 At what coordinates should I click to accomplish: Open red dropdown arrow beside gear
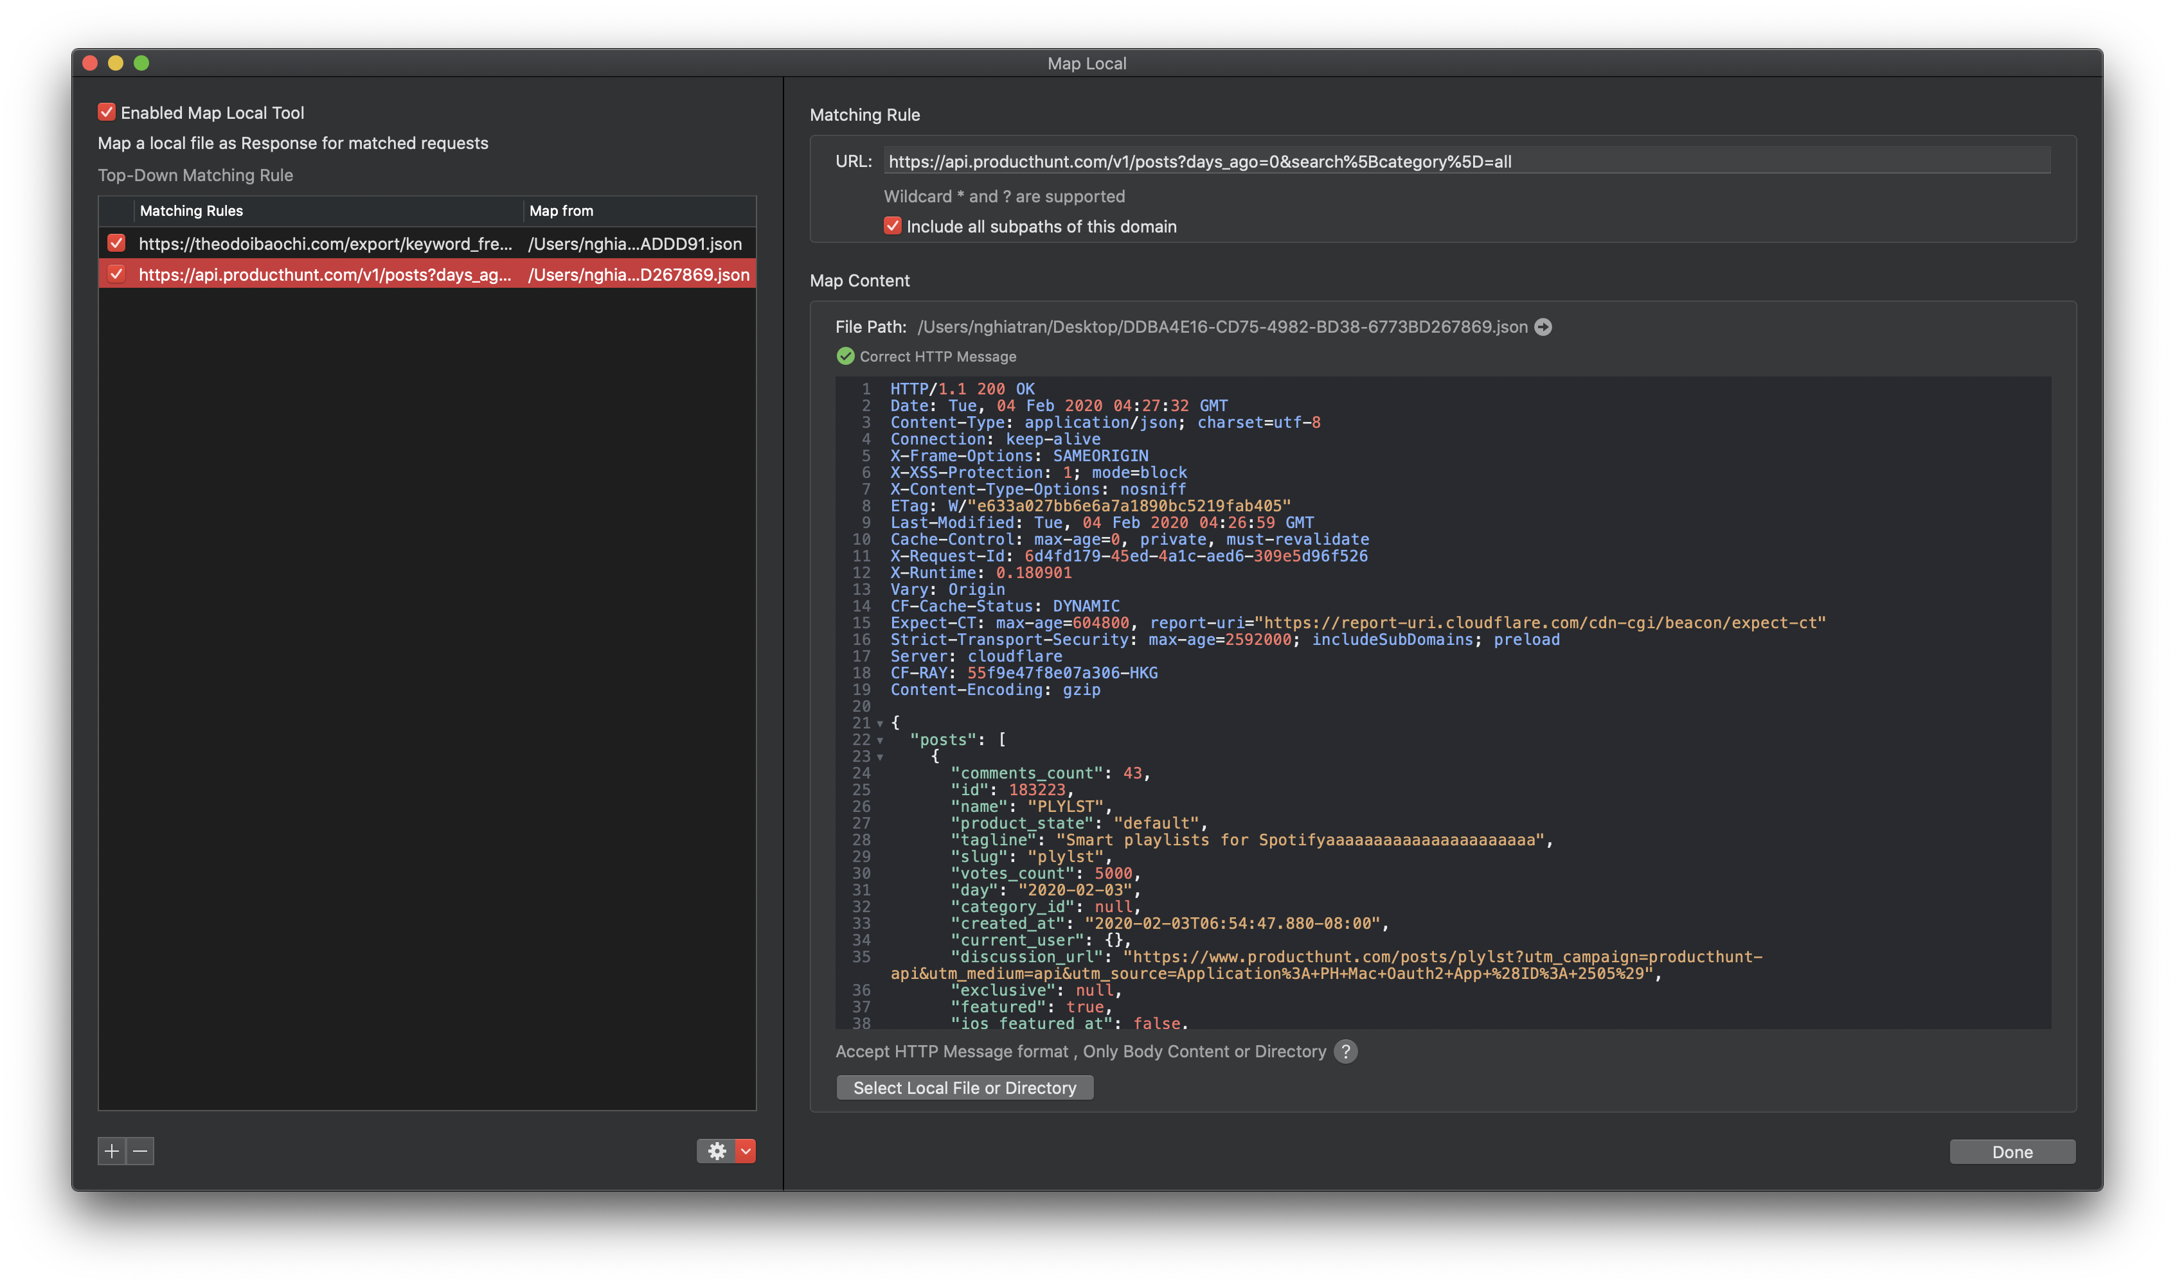[746, 1151]
